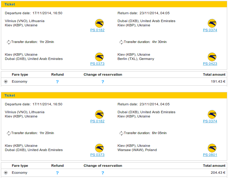229x178 pixels.
Task: Click second ticket's Return date 23/11/2014, 04:05
Action: 144,104
